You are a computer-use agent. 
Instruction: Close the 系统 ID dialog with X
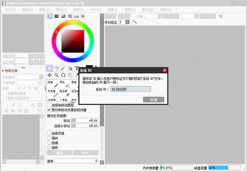165,70
